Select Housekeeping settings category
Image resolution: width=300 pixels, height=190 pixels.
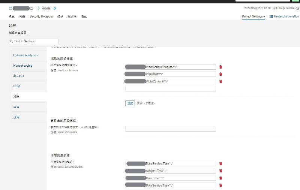(23, 66)
